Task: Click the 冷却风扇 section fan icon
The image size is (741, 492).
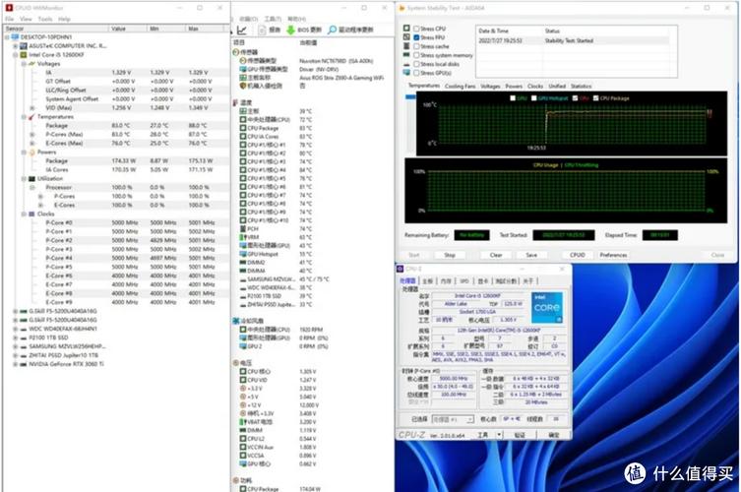Action: (x=236, y=321)
